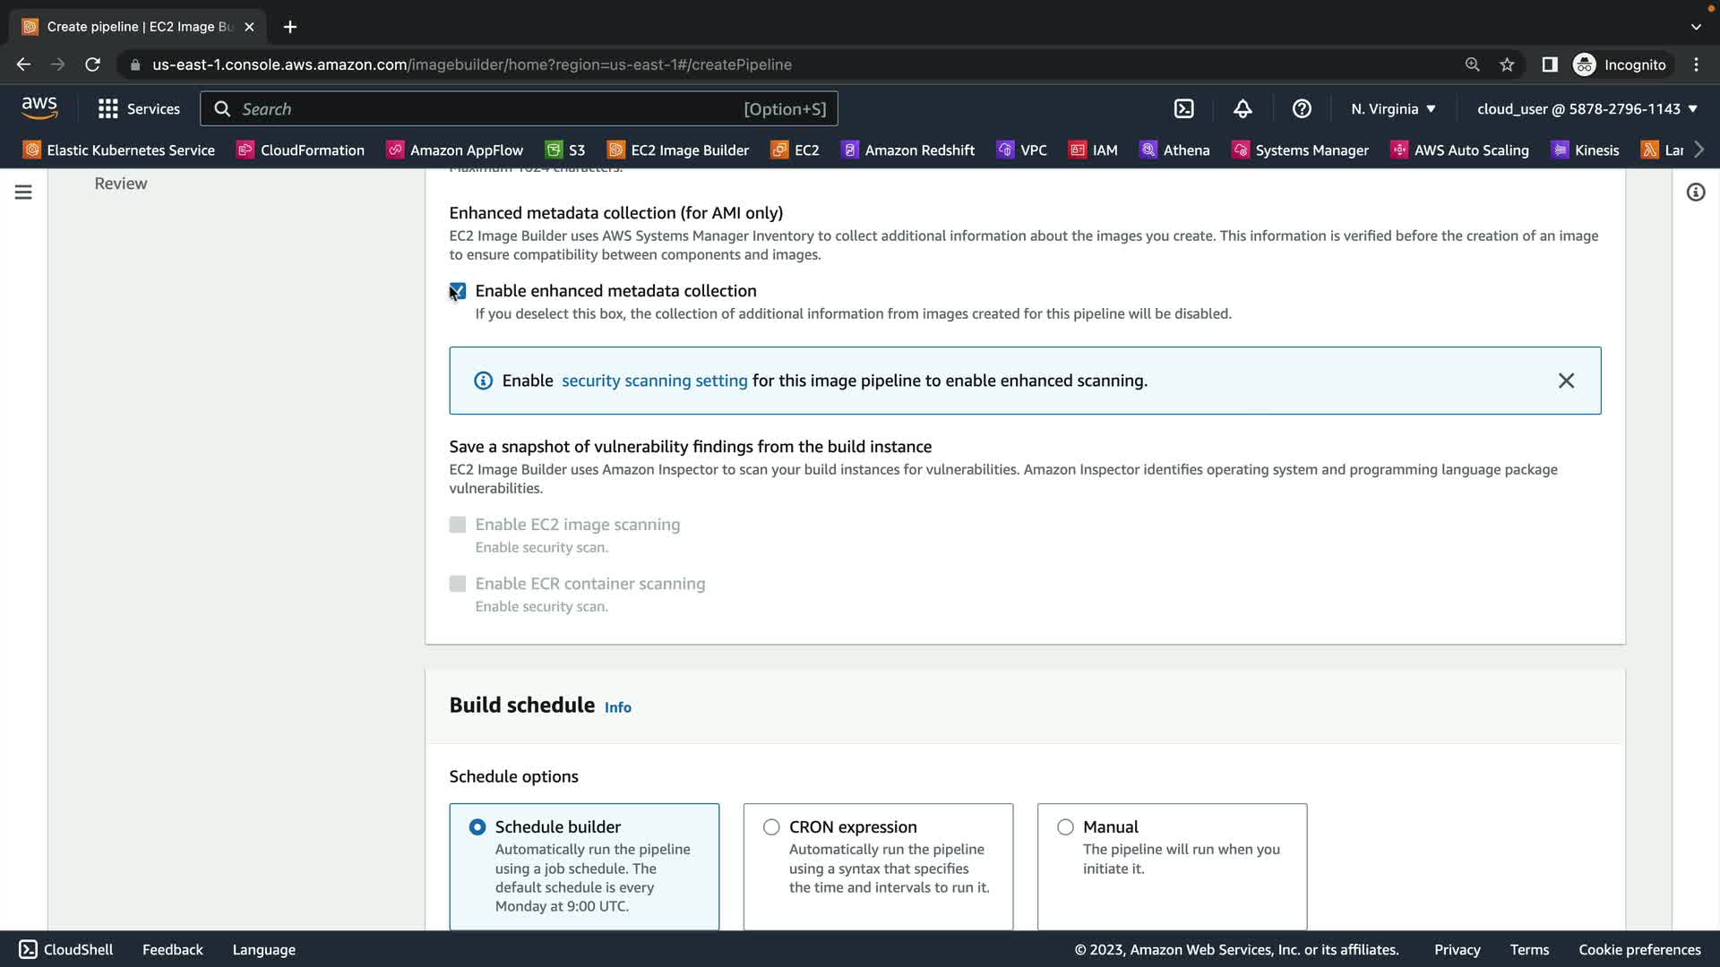
Task: Open CloudShell icon in top navigation
Action: pos(1183,109)
